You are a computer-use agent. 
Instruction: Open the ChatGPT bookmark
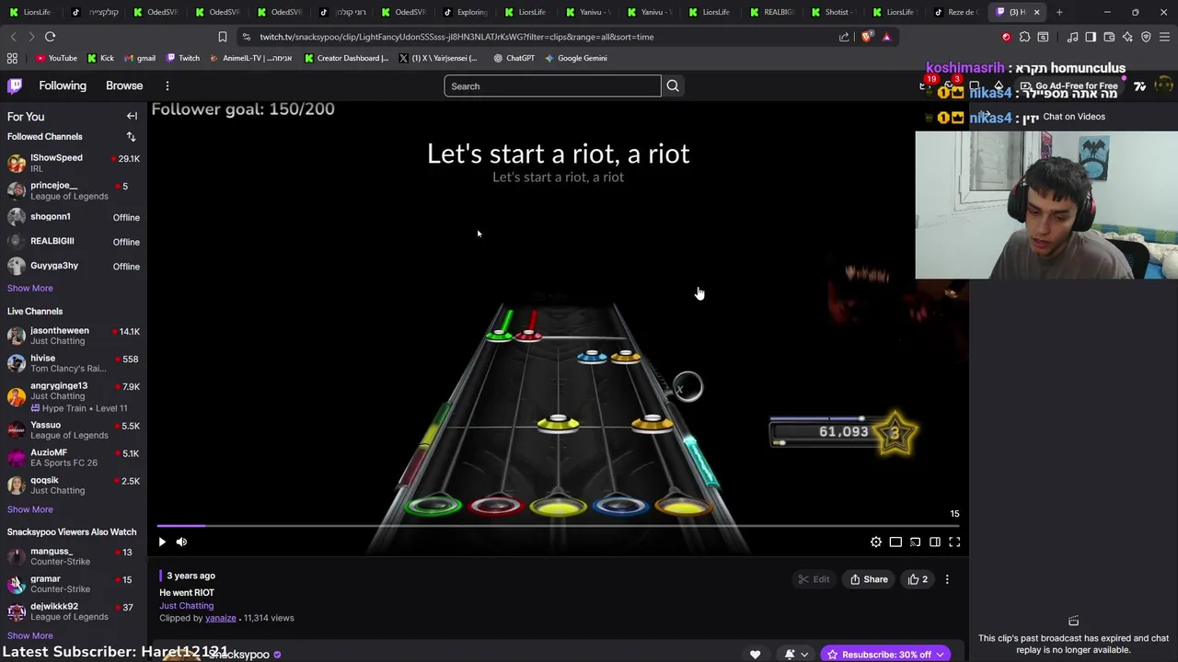(x=514, y=58)
